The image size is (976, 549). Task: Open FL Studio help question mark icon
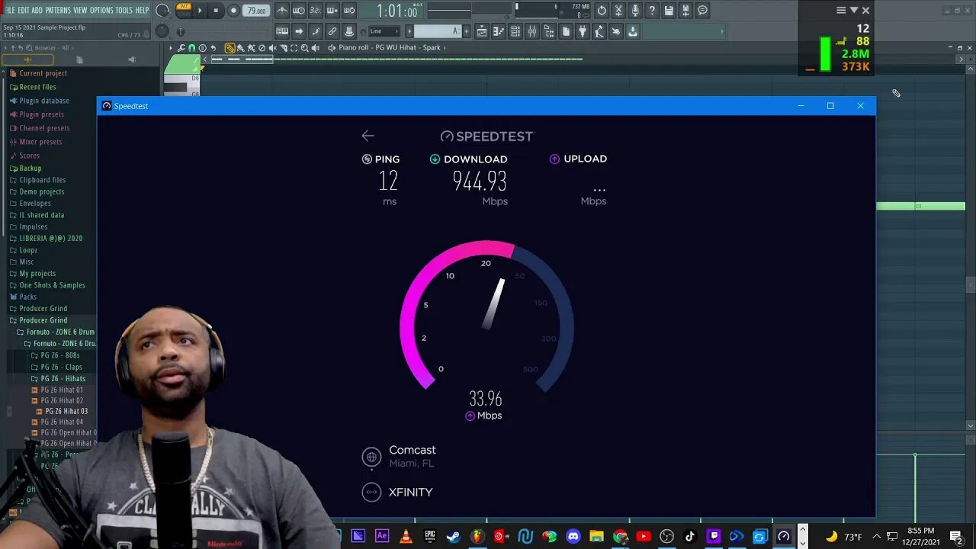[x=652, y=11]
